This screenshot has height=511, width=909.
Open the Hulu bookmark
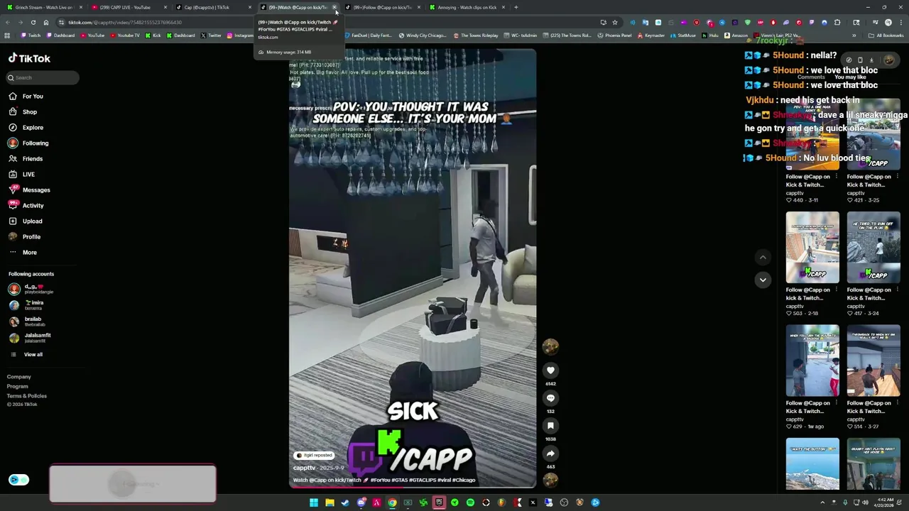click(710, 35)
